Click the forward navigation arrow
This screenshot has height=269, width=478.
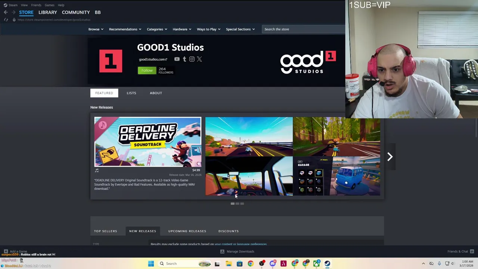[13, 12]
